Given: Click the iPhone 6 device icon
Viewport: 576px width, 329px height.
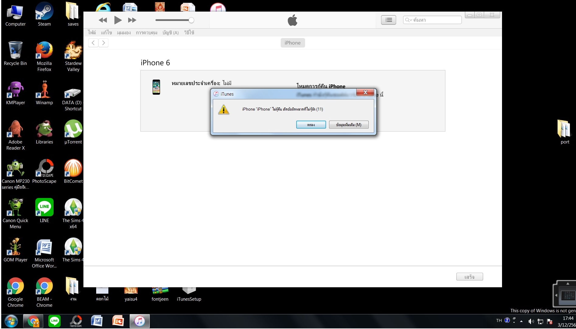Looking at the screenshot, I should coord(156,87).
